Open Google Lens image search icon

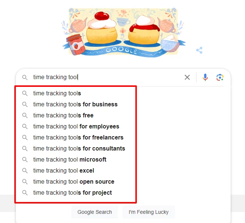pyautogui.click(x=220, y=77)
